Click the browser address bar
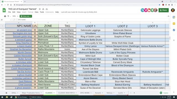 tap(86, 5)
